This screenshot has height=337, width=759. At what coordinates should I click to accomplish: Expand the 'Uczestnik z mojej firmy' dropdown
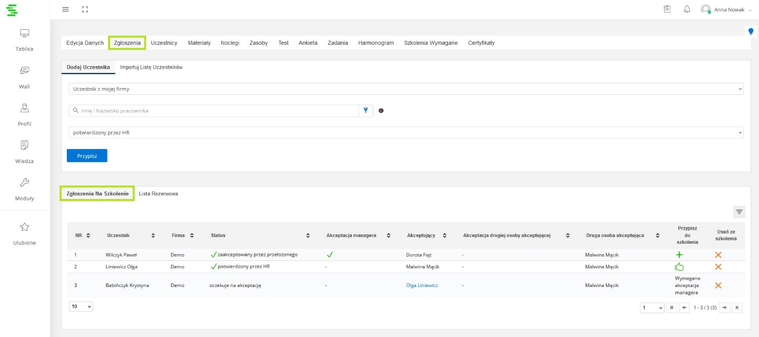point(406,89)
